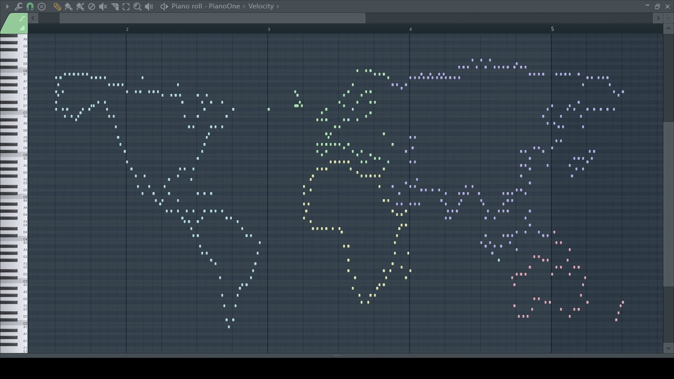Select the Zoom magnifier tool
Viewport: 674px width, 379px height.
pos(137,6)
